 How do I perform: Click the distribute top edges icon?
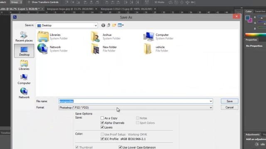(106, 2)
